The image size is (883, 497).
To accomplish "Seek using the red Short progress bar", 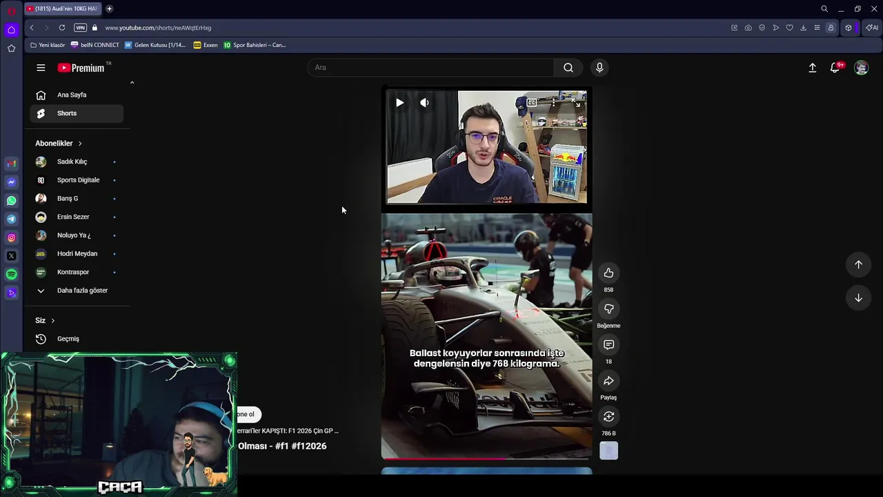I will pos(486,458).
